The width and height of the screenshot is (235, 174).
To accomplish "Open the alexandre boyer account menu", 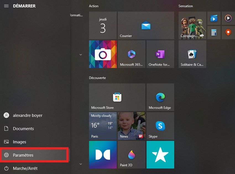I will tap(35, 115).
